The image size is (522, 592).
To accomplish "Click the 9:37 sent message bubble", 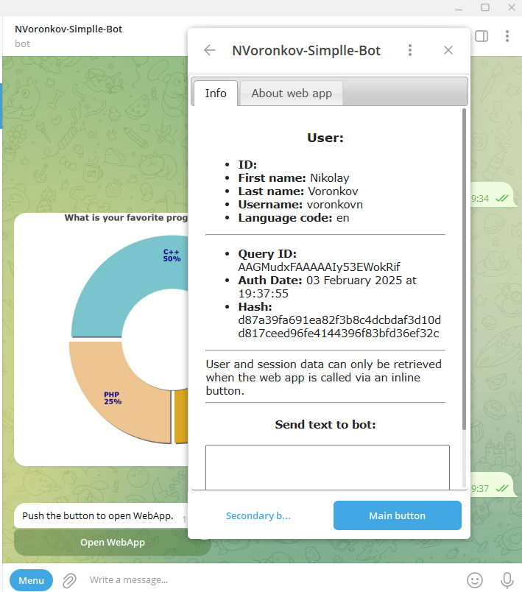I will [x=493, y=484].
